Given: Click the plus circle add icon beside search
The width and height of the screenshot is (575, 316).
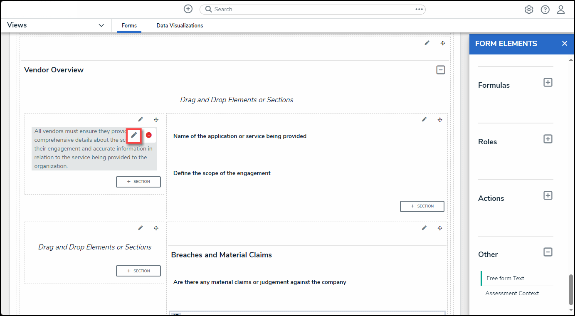Looking at the screenshot, I should point(188,9).
